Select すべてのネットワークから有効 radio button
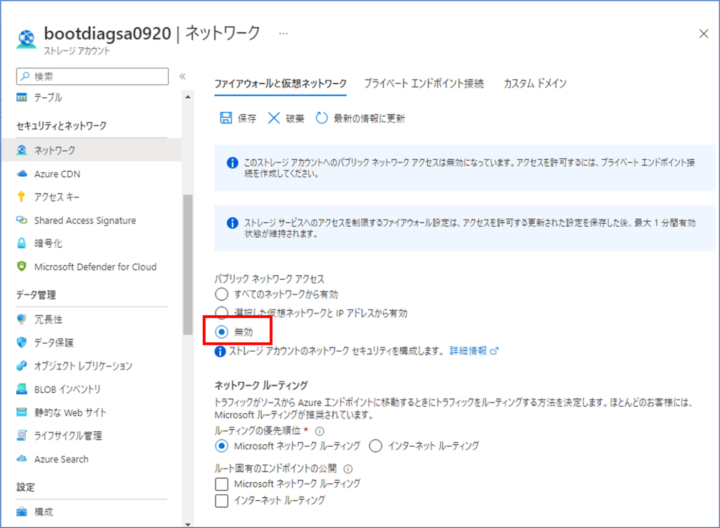 tap(222, 294)
